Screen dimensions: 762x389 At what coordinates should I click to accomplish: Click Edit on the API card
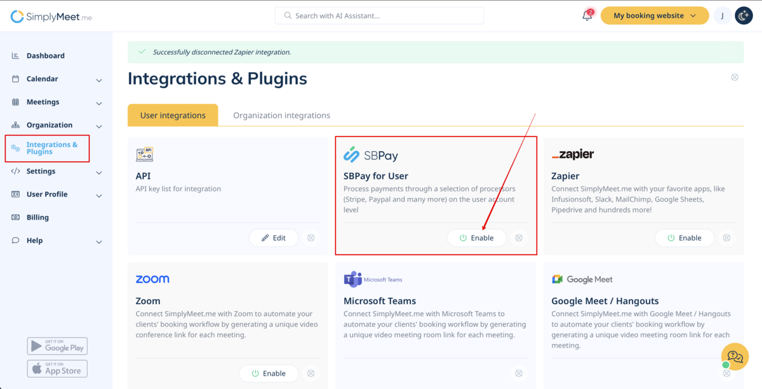point(274,238)
